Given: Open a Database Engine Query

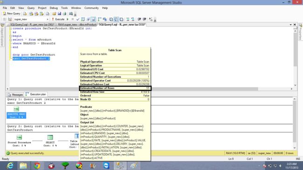Looking at the screenshot, I should (25, 14).
